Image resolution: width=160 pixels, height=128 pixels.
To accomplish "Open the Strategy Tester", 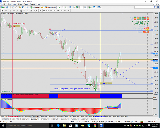I will pos(27,7).
